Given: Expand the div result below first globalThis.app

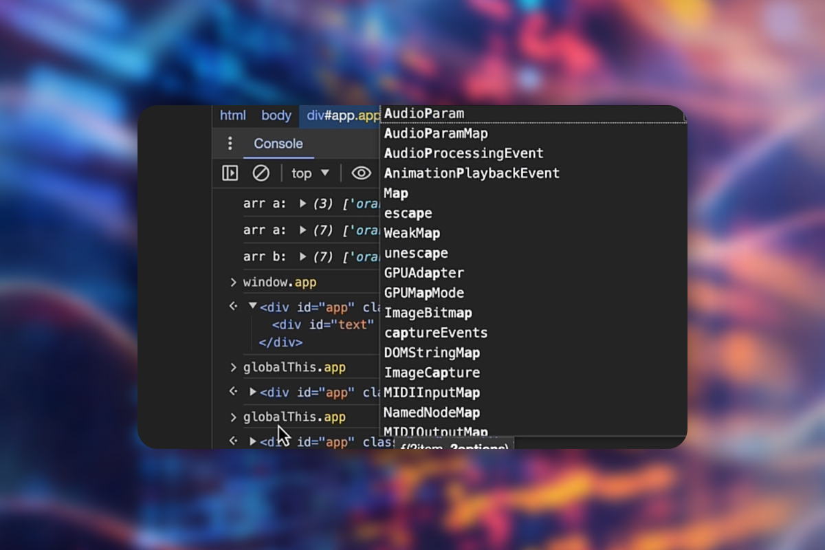Looking at the screenshot, I should [252, 392].
